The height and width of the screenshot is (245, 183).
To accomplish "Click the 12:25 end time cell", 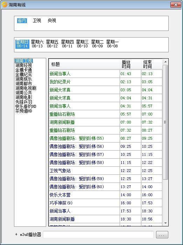I will [x=152, y=171].
